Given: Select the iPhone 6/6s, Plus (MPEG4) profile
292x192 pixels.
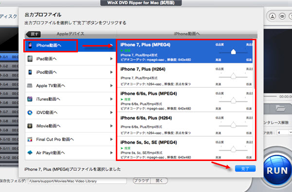Looking at the screenshot, I should [x=185, y=100].
